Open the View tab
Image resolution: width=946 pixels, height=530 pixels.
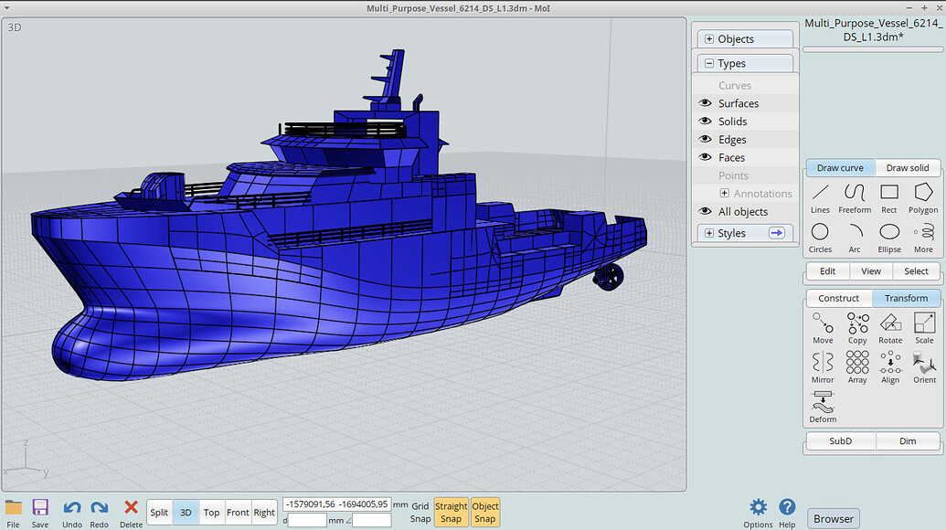(870, 271)
